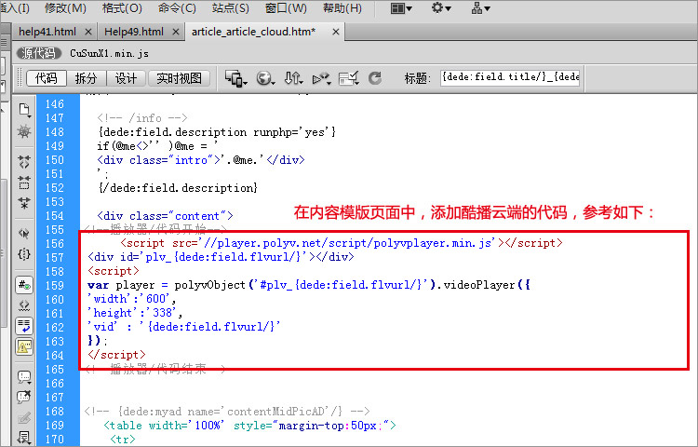Switch to 拆分 split view

[85, 78]
